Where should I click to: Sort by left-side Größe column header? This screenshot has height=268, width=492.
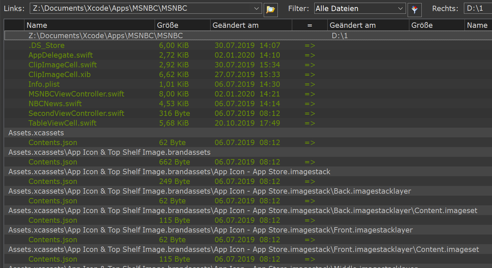(183, 25)
